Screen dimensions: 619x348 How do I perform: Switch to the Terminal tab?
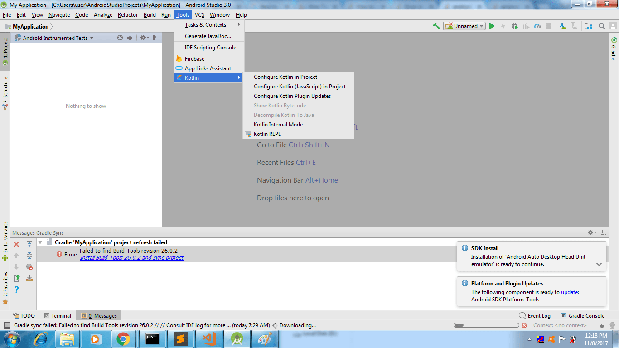pyautogui.click(x=58, y=316)
